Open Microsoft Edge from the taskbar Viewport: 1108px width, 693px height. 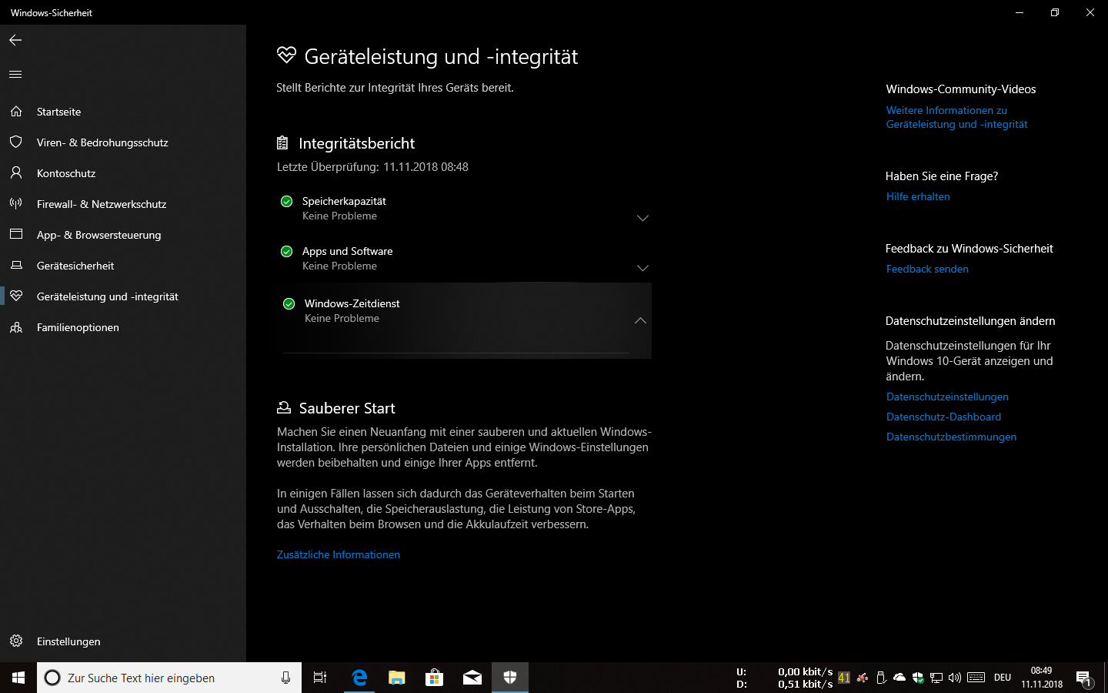tap(359, 678)
